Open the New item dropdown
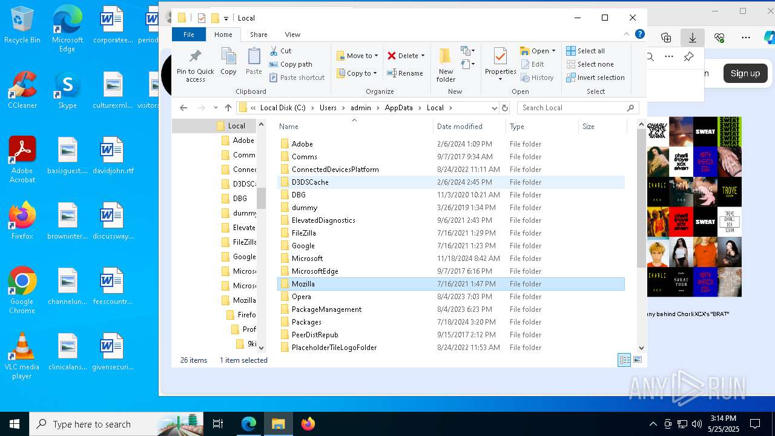775x436 pixels. (467, 51)
